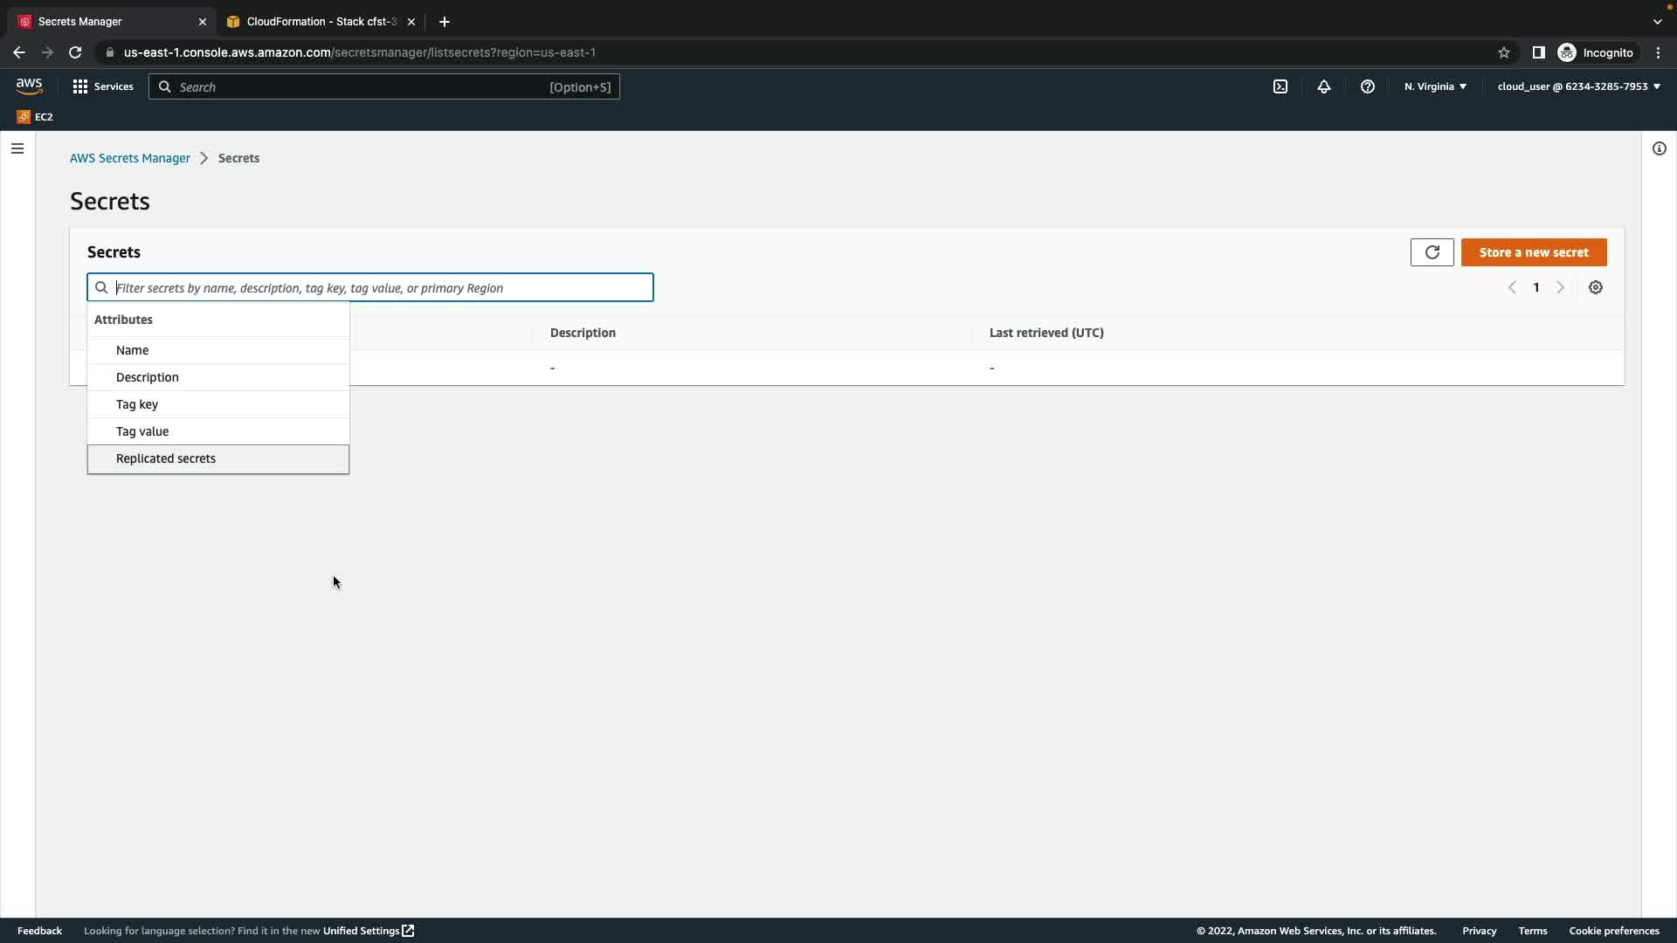
Task: Click the refresh secrets list button
Action: pyautogui.click(x=1432, y=252)
